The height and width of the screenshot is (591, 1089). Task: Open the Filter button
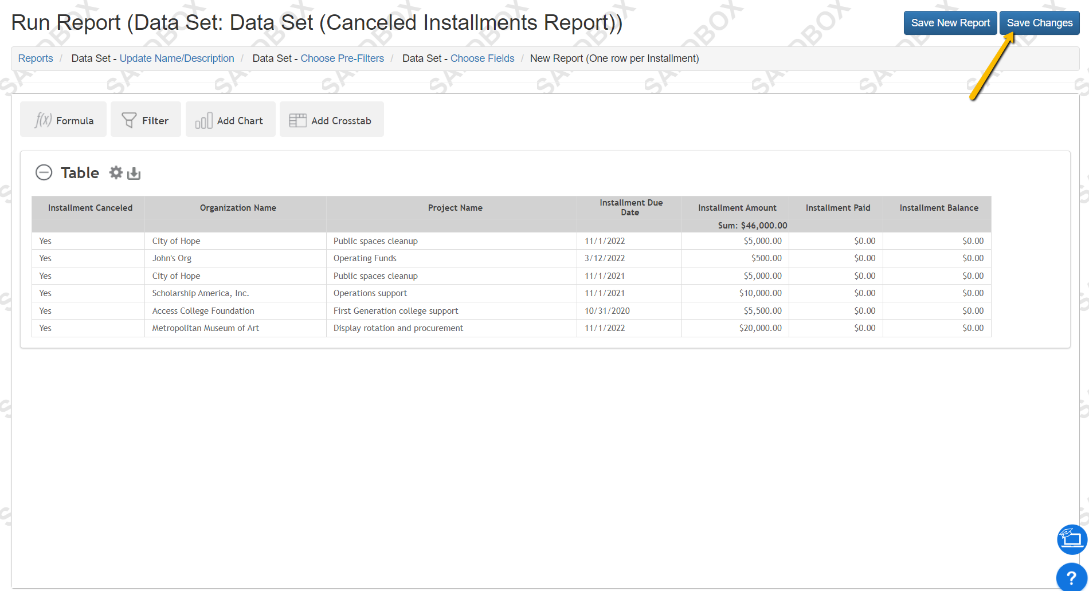146,120
